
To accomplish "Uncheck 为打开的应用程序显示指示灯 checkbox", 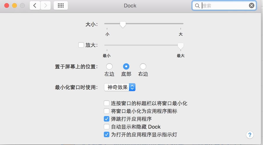I will [106, 135].
